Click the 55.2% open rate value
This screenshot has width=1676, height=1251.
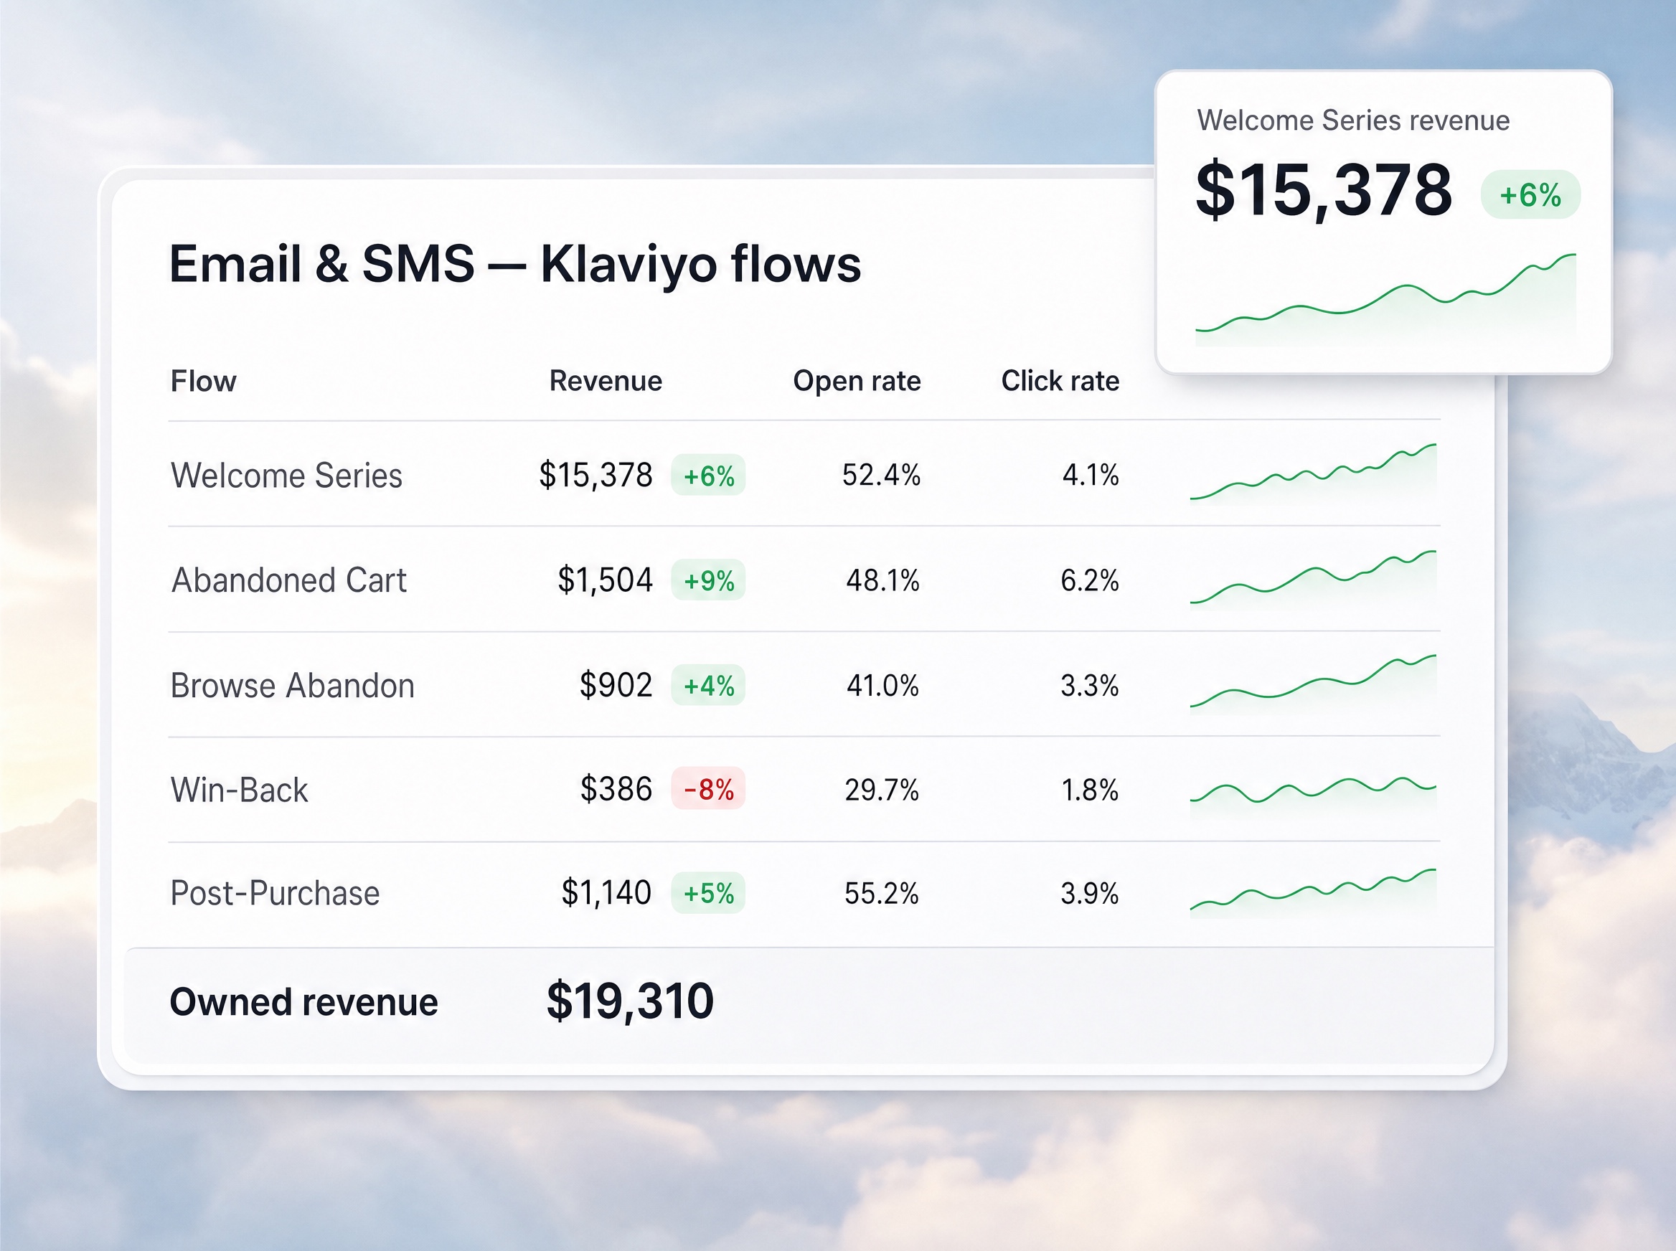click(x=882, y=894)
